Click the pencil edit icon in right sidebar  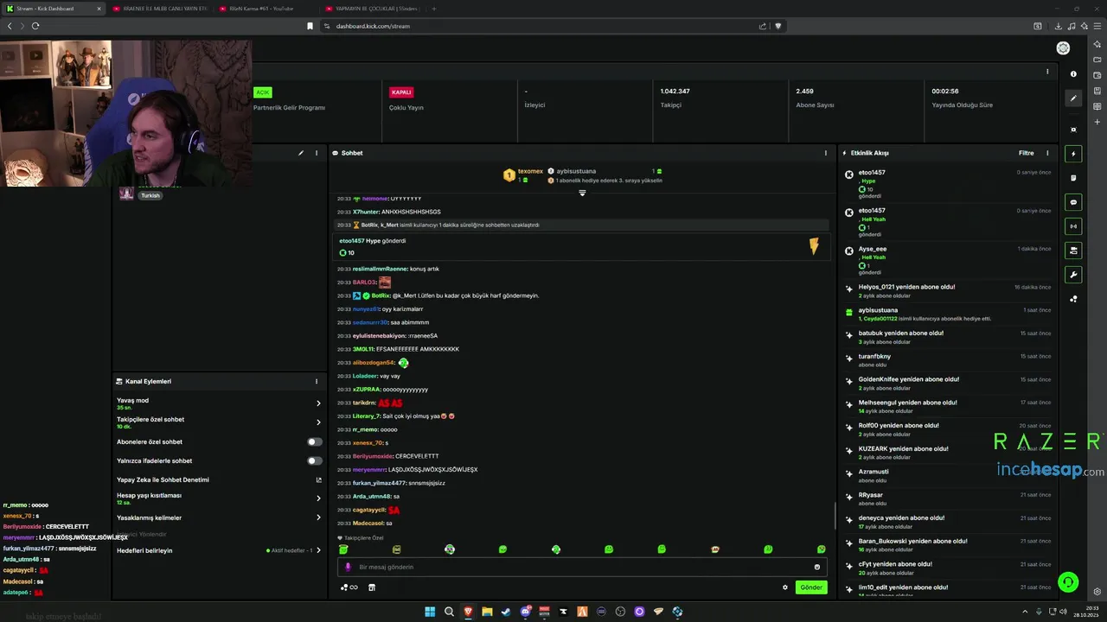(1073, 98)
